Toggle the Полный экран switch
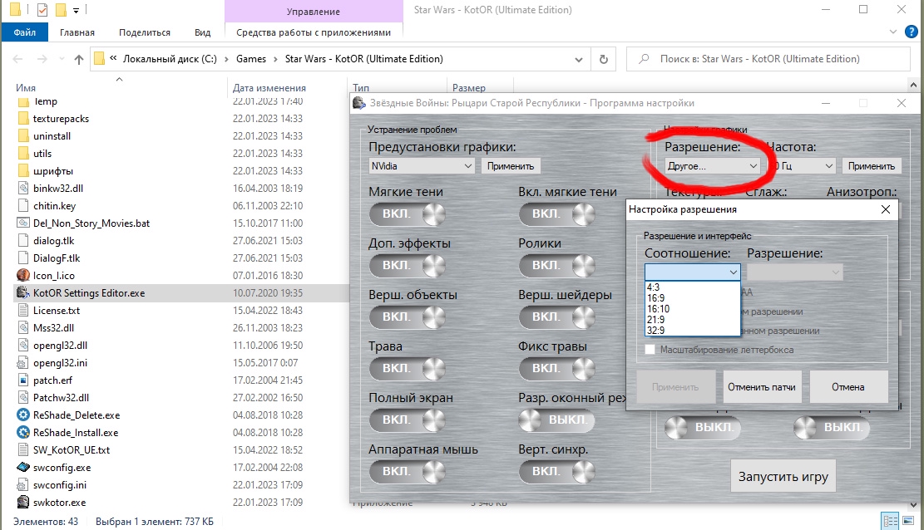Viewport: 924px width, 530px height. click(x=408, y=420)
